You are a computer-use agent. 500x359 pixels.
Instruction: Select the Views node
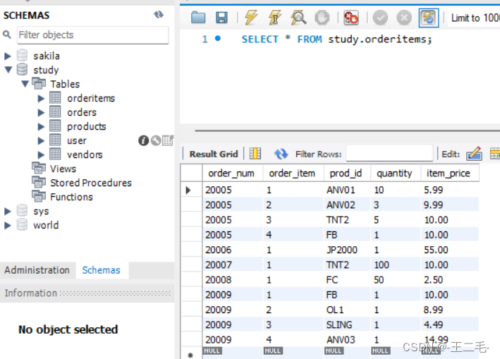coord(63,169)
